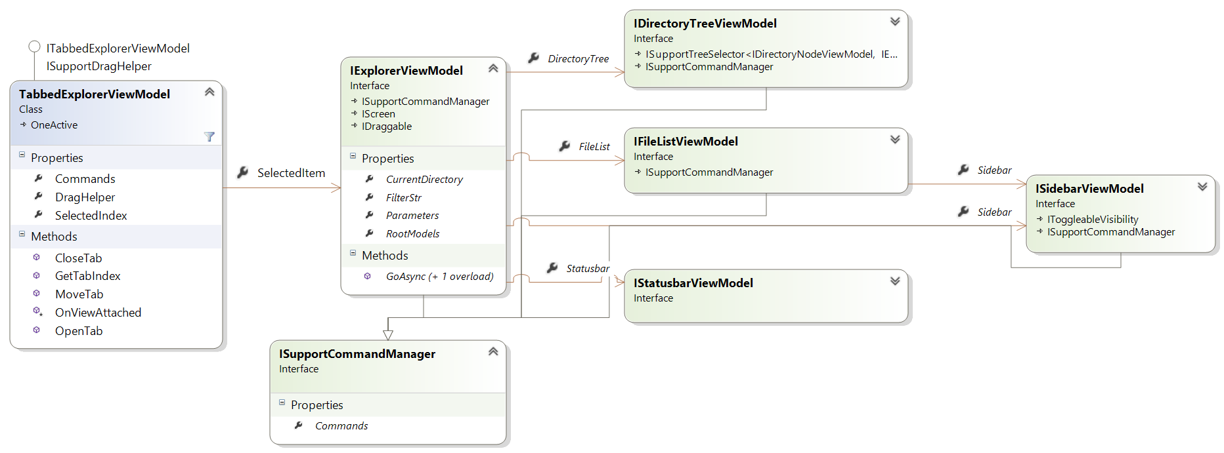Click wrench icon beside Commands in TabbedExplorerViewModel
Image resolution: width=1224 pixels, height=453 pixels.
(x=38, y=178)
